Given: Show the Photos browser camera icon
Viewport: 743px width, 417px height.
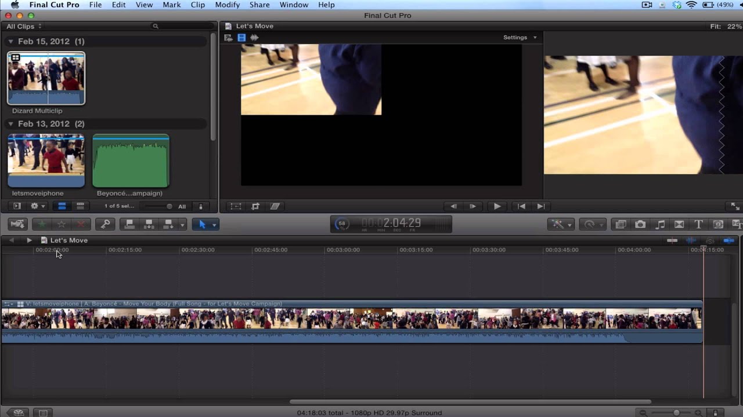Looking at the screenshot, I should click(640, 224).
